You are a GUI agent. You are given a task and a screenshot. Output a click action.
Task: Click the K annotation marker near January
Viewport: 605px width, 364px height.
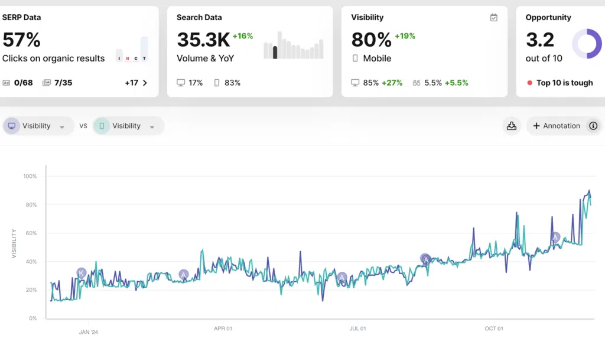(81, 273)
